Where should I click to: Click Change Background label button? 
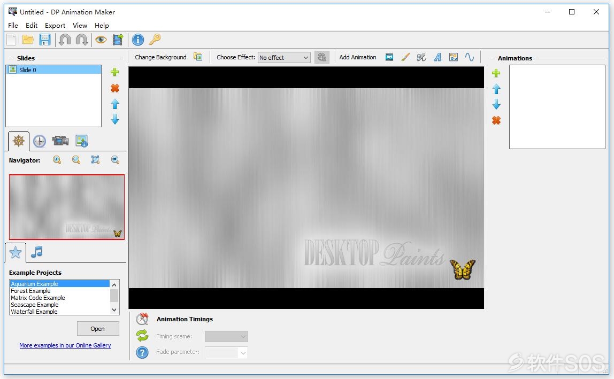coord(160,57)
